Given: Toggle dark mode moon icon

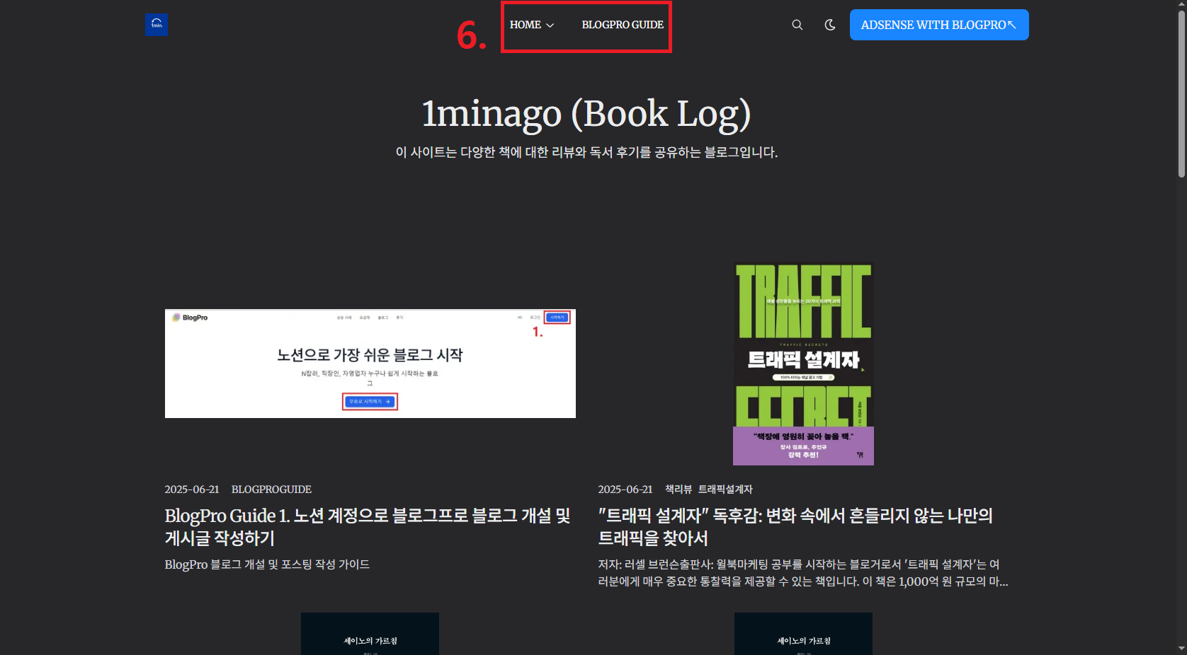Looking at the screenshot, I should pos(830,25).
